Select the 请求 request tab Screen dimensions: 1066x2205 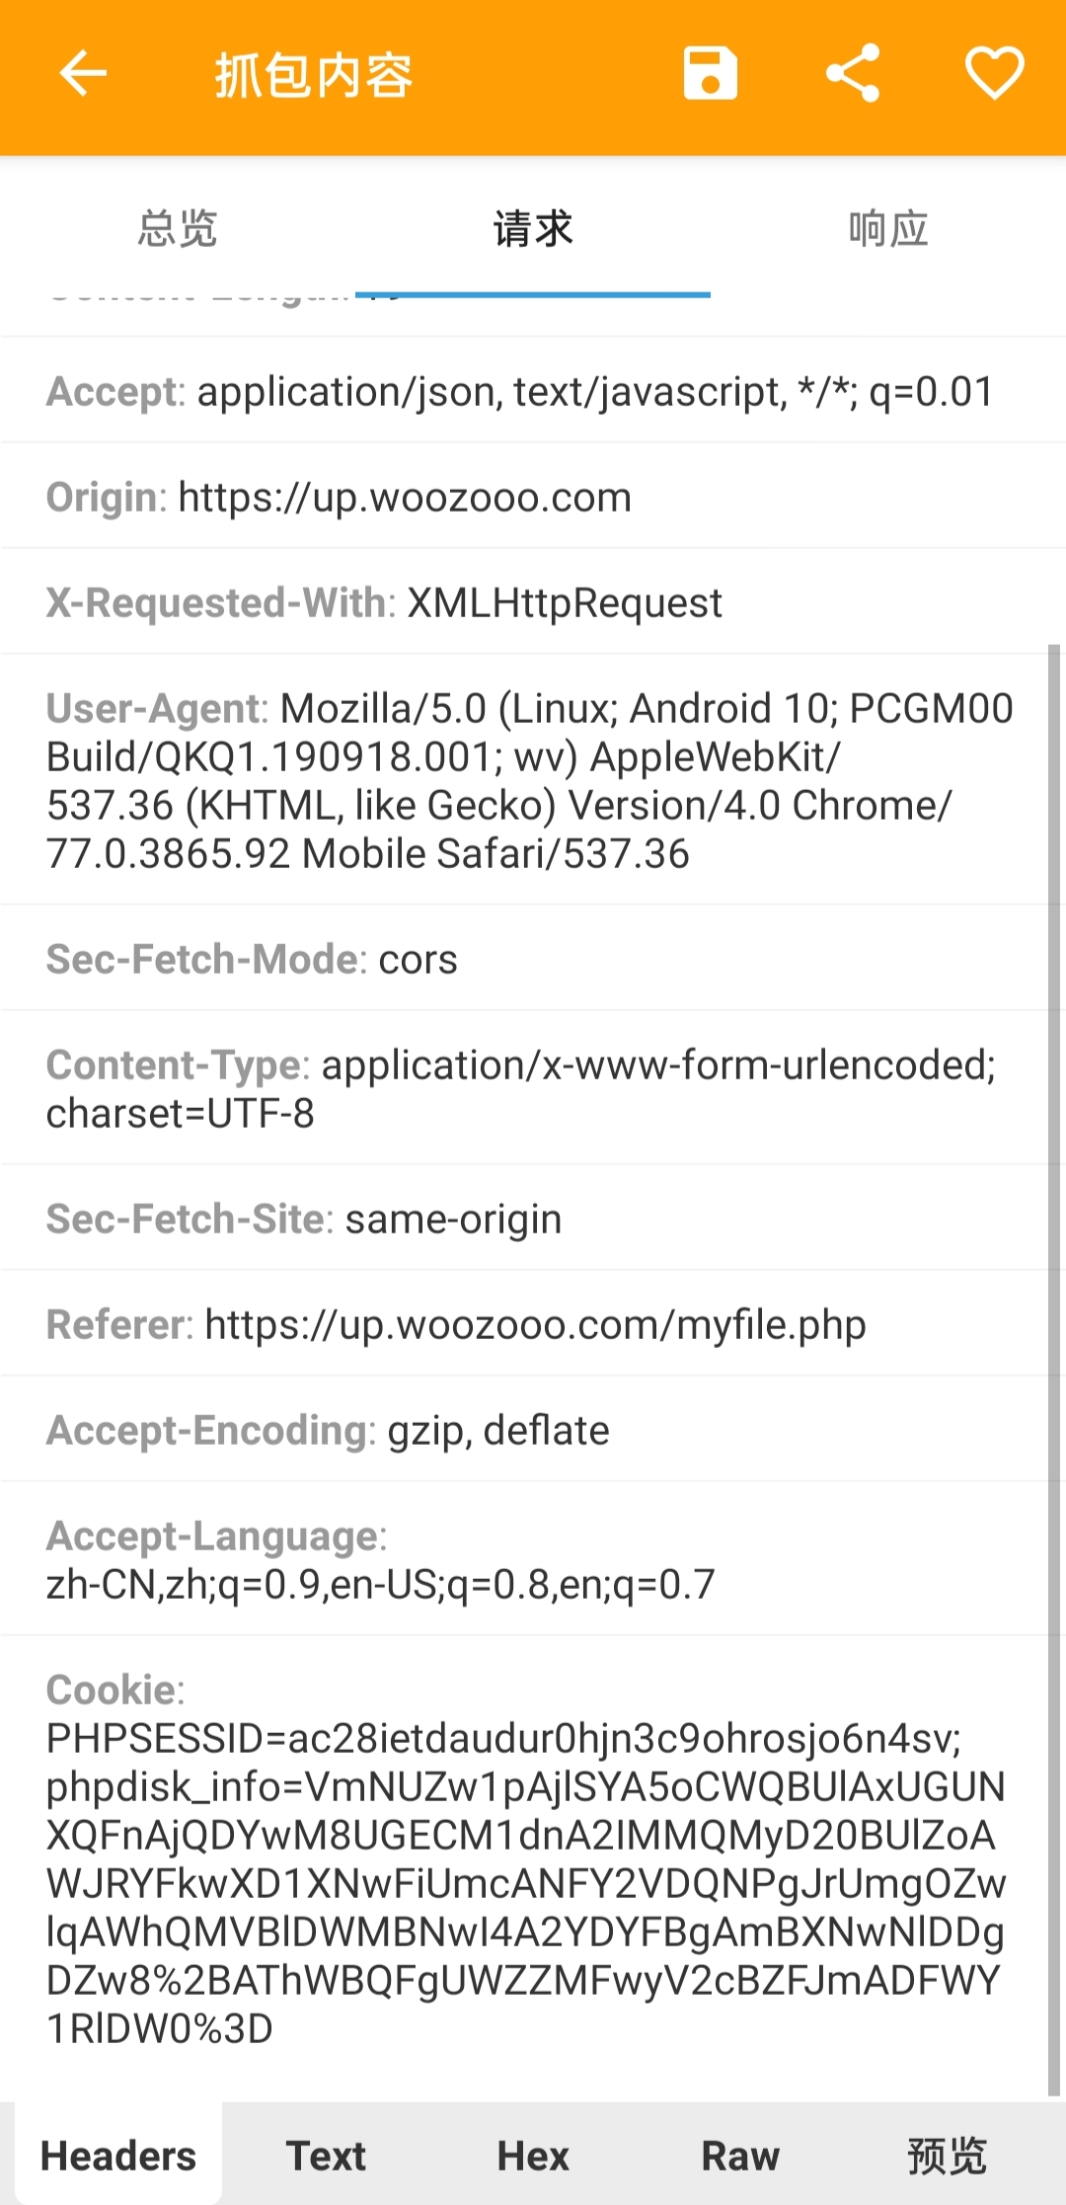coord(533,229)
